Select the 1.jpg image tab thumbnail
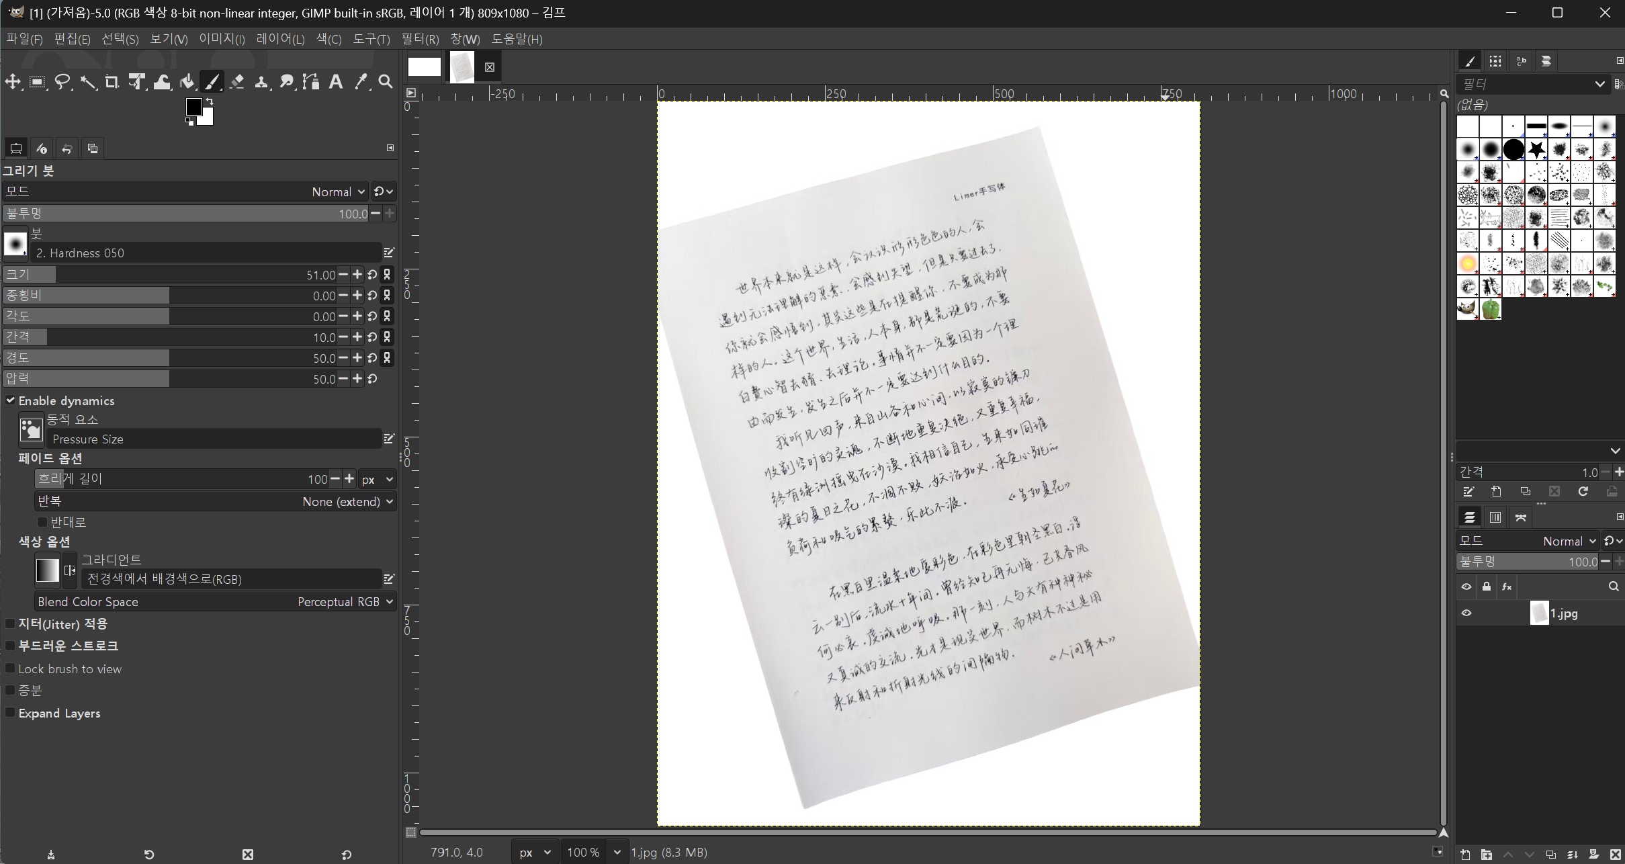 [462, 67]
